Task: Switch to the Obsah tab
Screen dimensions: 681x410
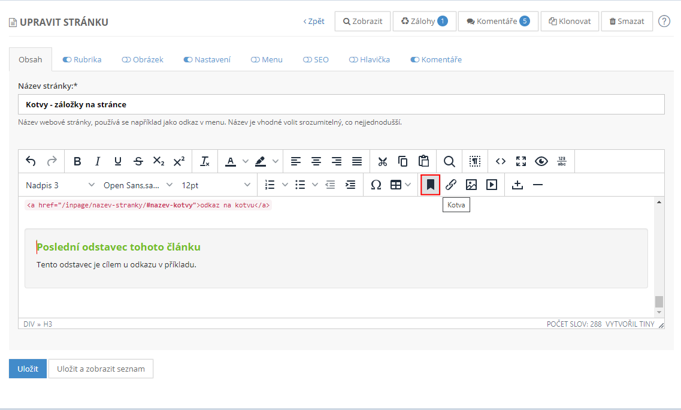Action: pyautogui.click(x=31, y=59)
